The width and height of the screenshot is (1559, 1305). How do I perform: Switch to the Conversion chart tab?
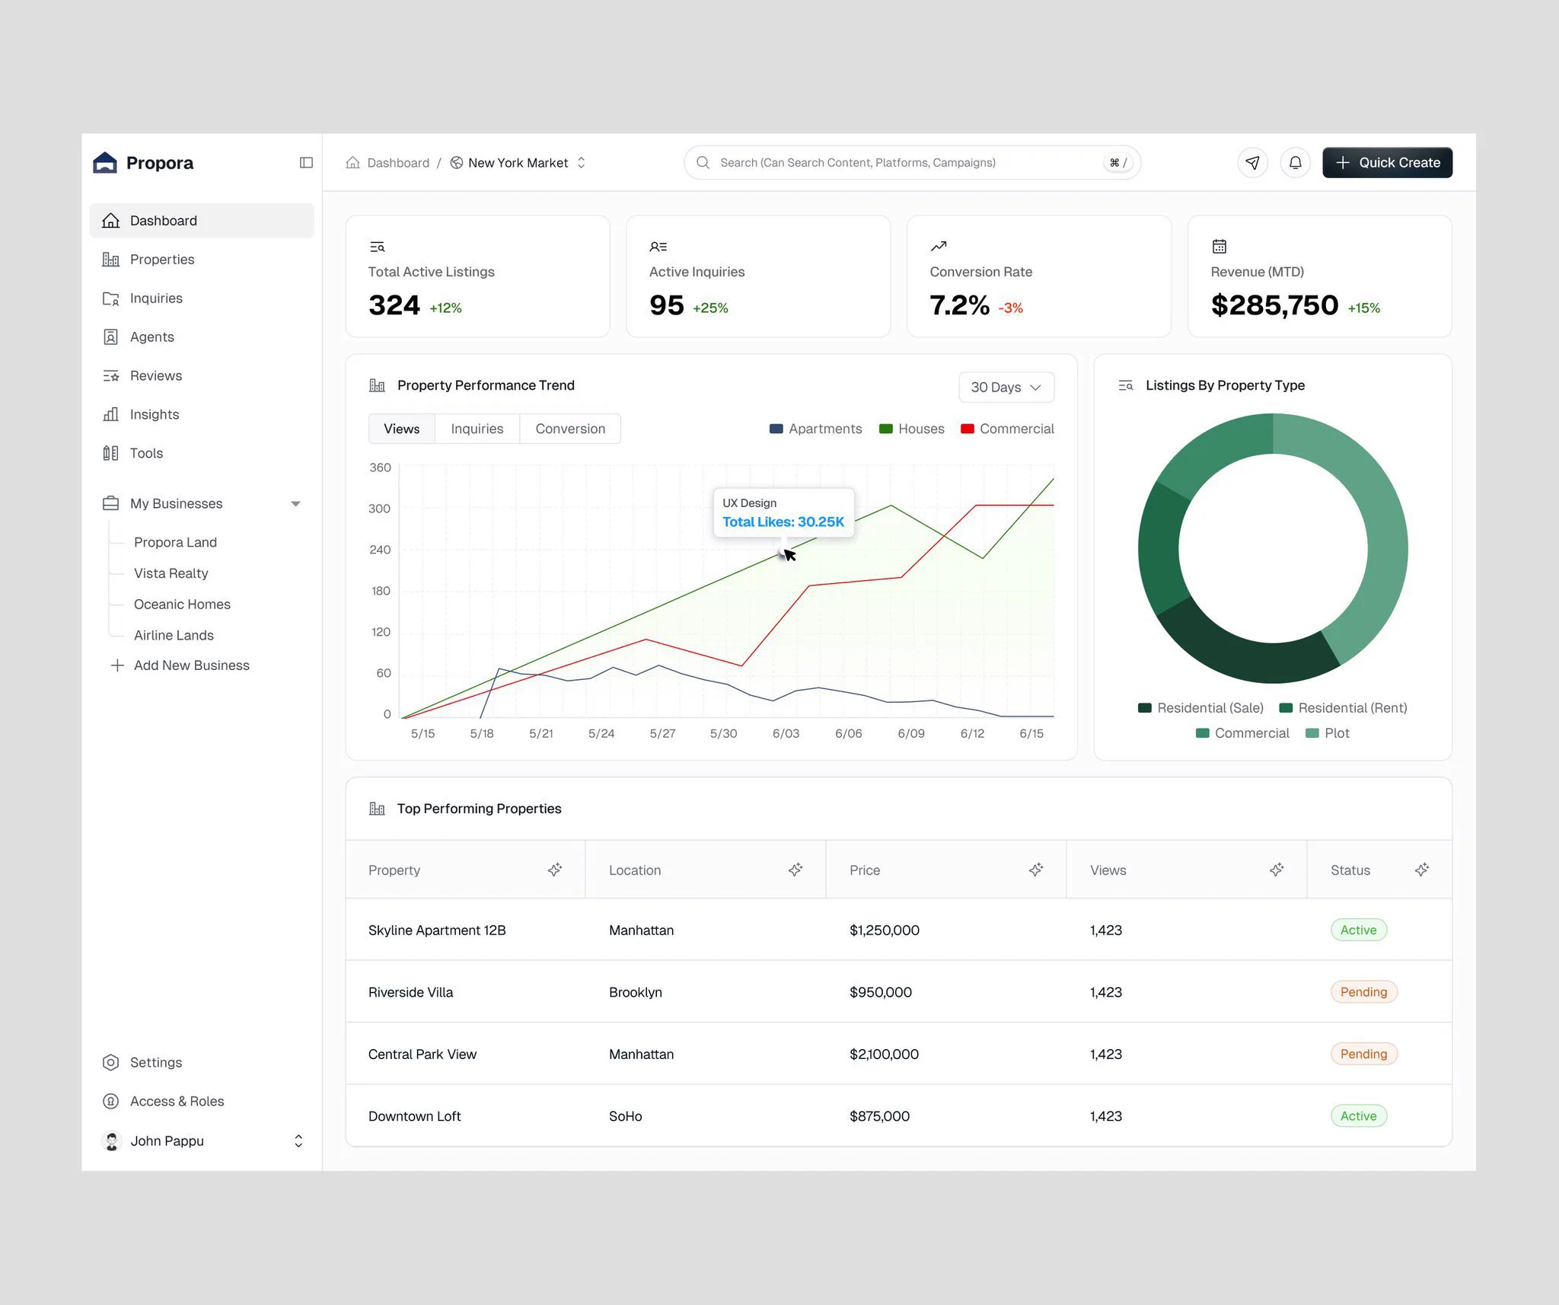pos(570,429)
